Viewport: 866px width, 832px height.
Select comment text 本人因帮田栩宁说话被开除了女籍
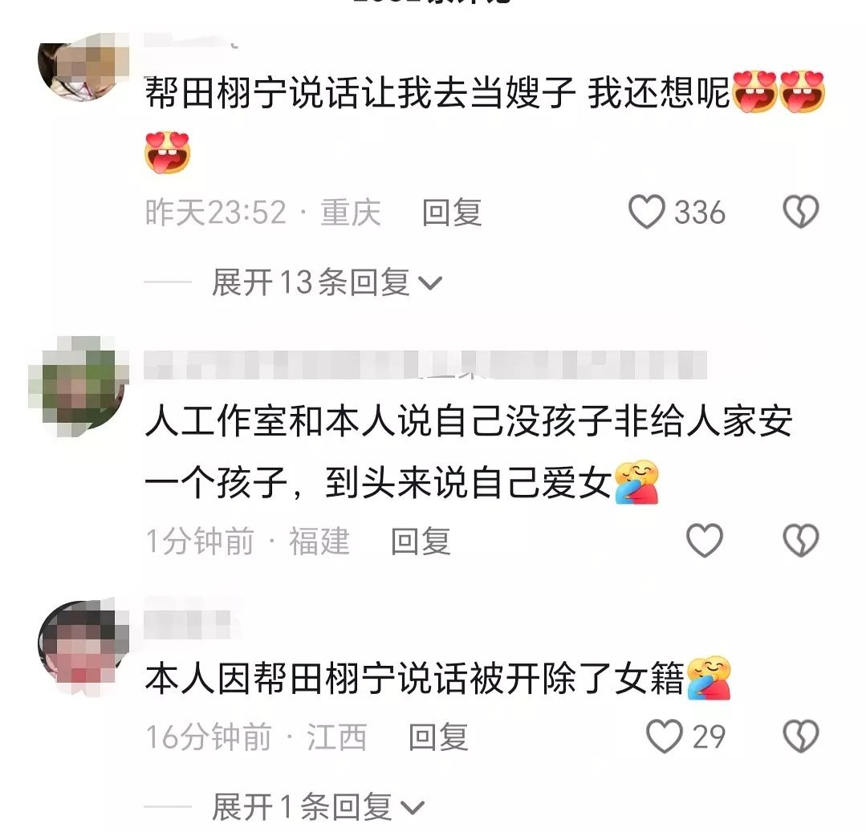point(414,678)
